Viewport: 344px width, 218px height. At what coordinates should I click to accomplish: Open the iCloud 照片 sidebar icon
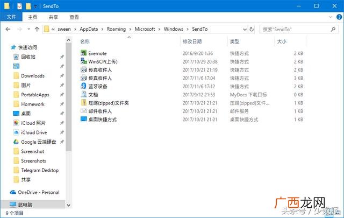(x=16, y=123)
